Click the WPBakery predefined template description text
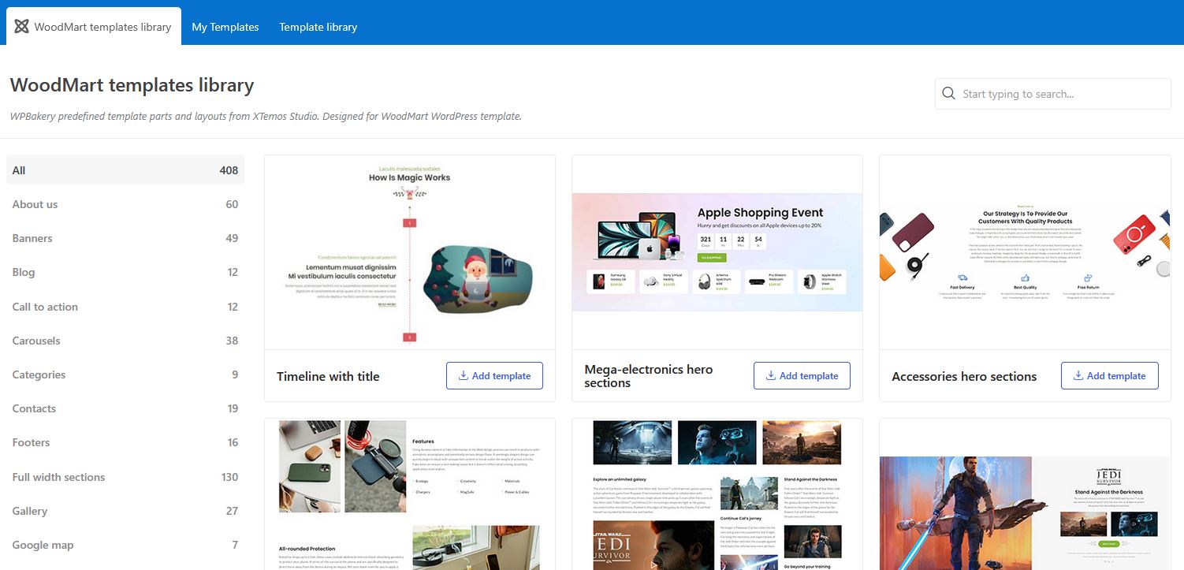The width and height of the screenshot is (1184, 570). (266, 116)
